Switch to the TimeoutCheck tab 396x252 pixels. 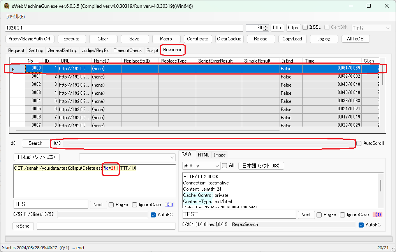[128, 50]
